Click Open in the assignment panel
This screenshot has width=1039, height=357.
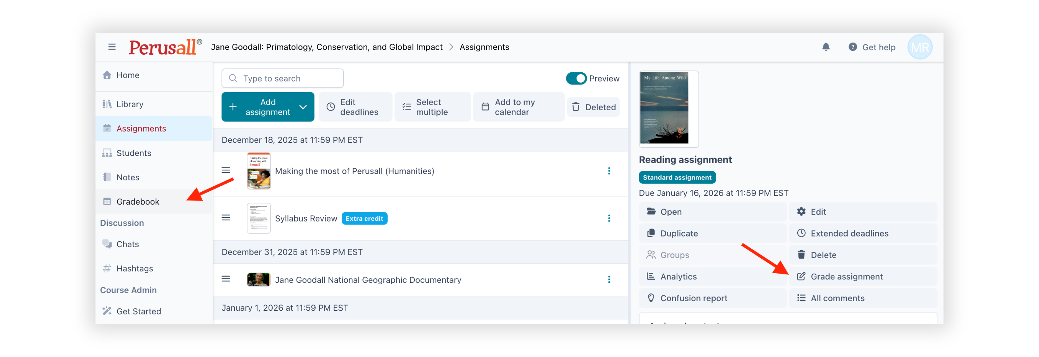713,212
